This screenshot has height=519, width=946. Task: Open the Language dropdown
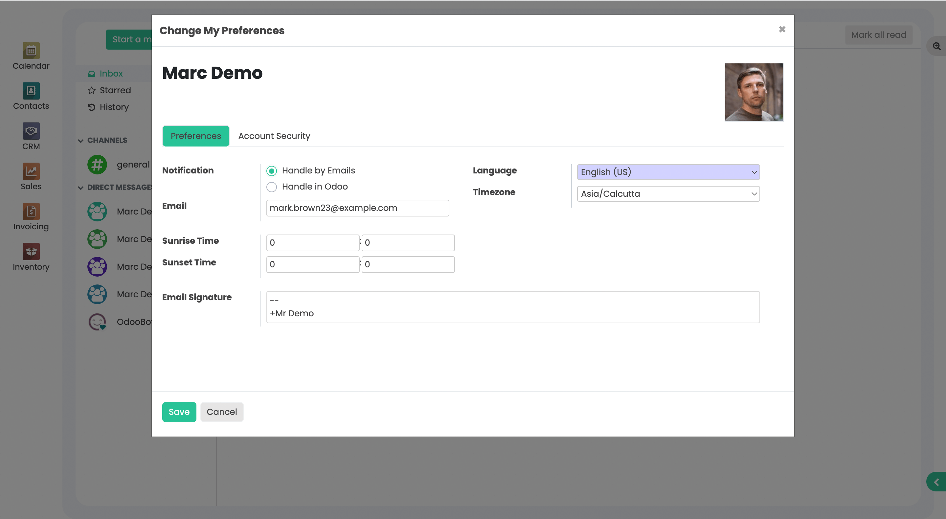click(x=668, y=172)
